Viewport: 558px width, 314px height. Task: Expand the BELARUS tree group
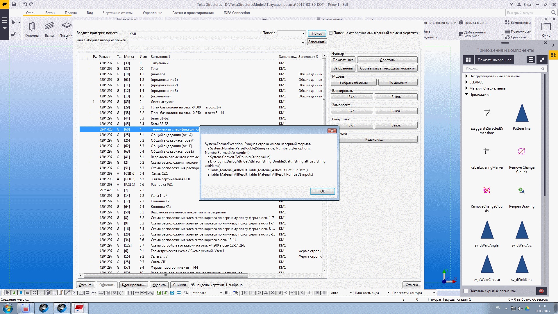(x=466, y=82)
